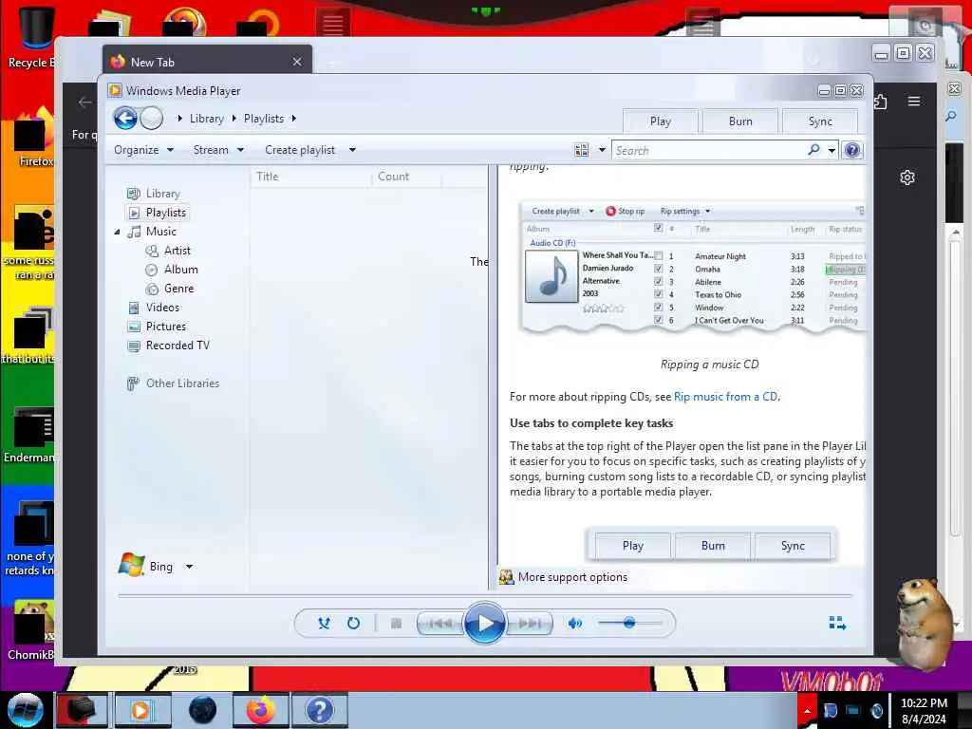Open the Windows Start menu orb
972x729 pixels.
pos(25,710)
